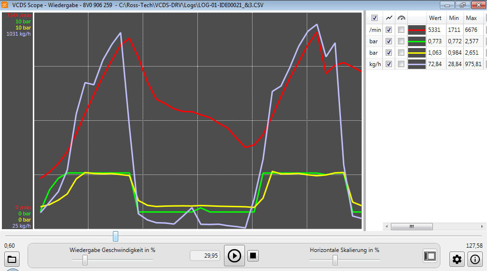Screen dimensions: 487x271
Task: Open settings with the gear icon
Action: (x=457, y=259)
